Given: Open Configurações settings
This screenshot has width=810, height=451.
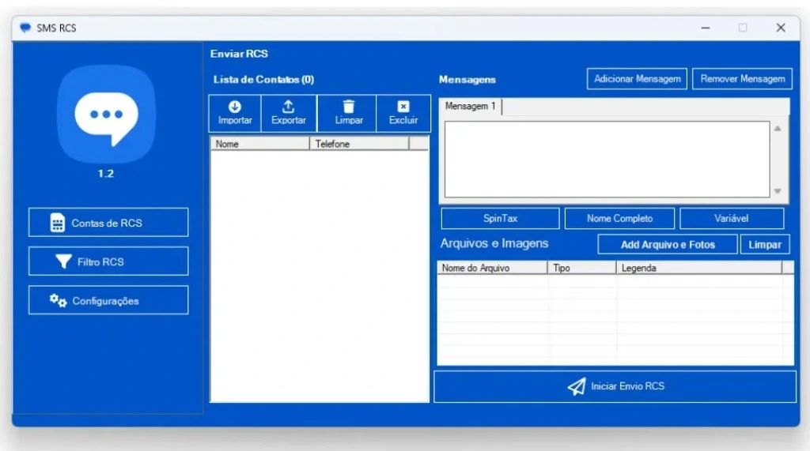Looking at the screenshot, I should 108,300.
